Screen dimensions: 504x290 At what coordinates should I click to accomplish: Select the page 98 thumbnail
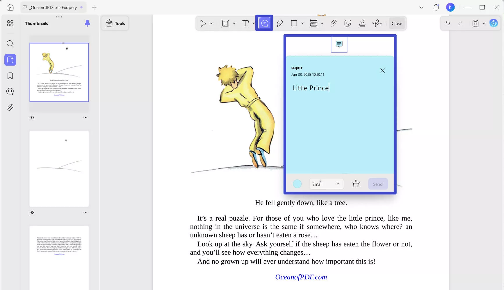59,169
